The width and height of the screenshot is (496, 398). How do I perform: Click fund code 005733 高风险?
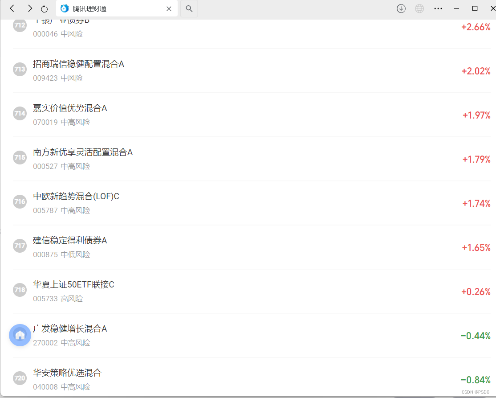(58, 299)
